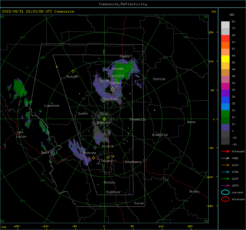This screenshot has width=246, height=230.
Task: Select the Cochrane label
Action: [x=89, y=153]
